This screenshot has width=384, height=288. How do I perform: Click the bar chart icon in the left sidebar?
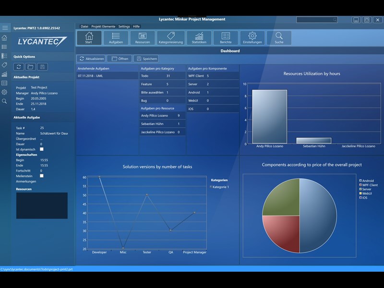click(x=4, y=74)
